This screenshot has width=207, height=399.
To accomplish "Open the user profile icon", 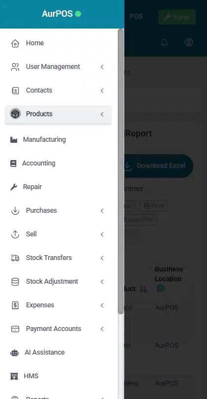I will [189, 42].
